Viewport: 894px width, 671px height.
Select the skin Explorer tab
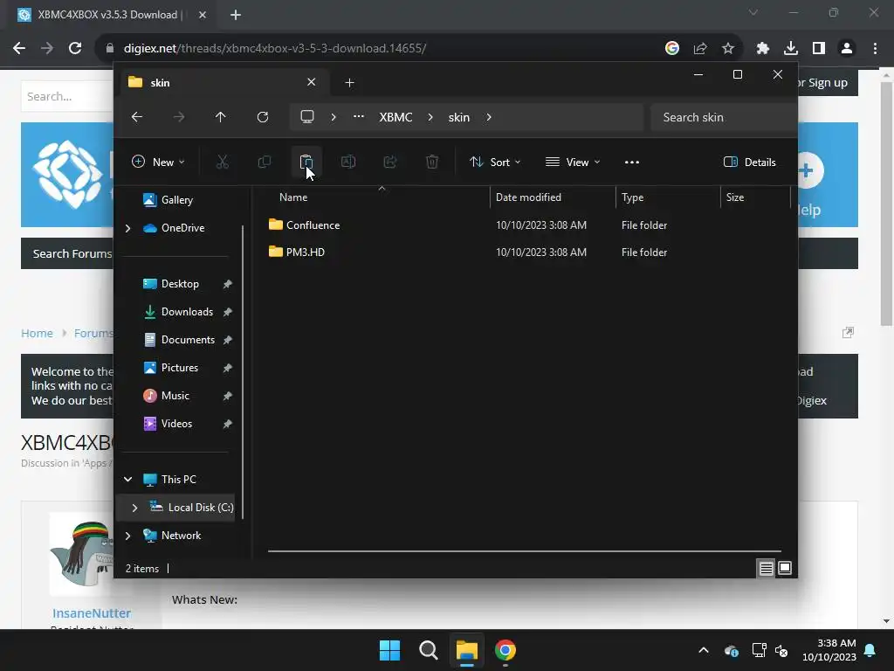click(223, 83)
